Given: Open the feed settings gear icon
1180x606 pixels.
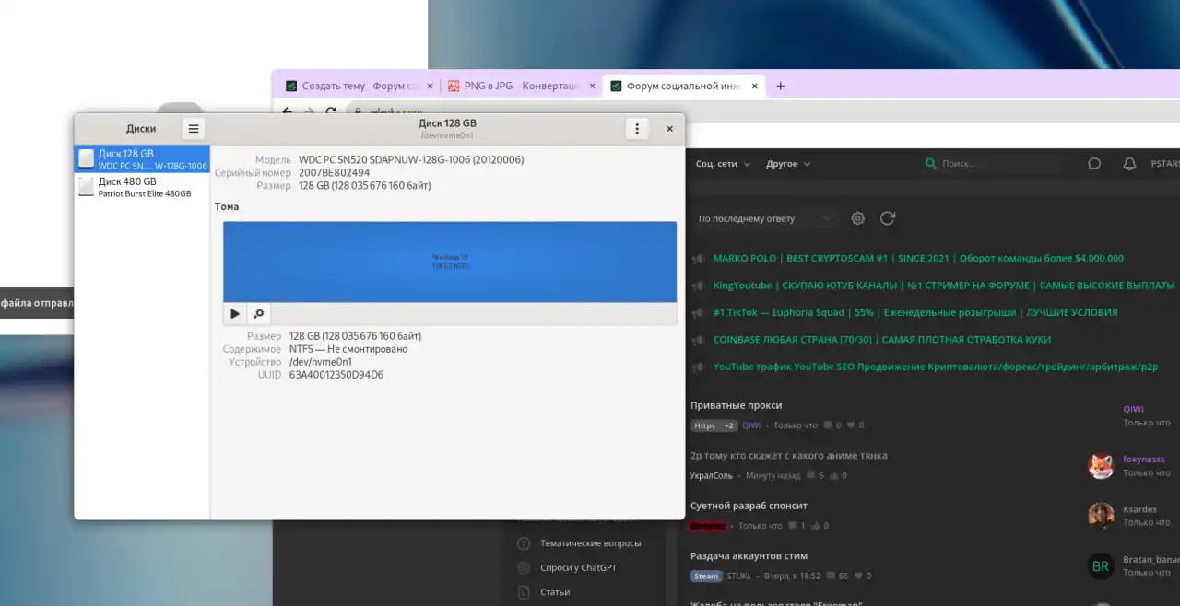Looking at the screenshot, I should [x=858, y=218].
